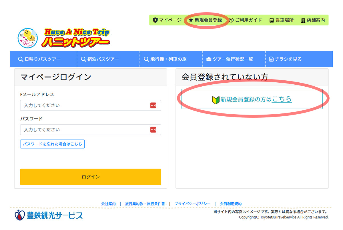The height and width of the screenshot is (230, 343).
Task: Click the ハニットツアー bee logo
Action: coord(27,38)
